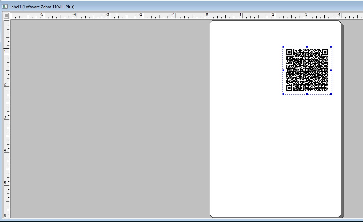Click the 4 mark on the horizontal ruler
The height and width of the screenshot is (222, 363).
point(339,15)
